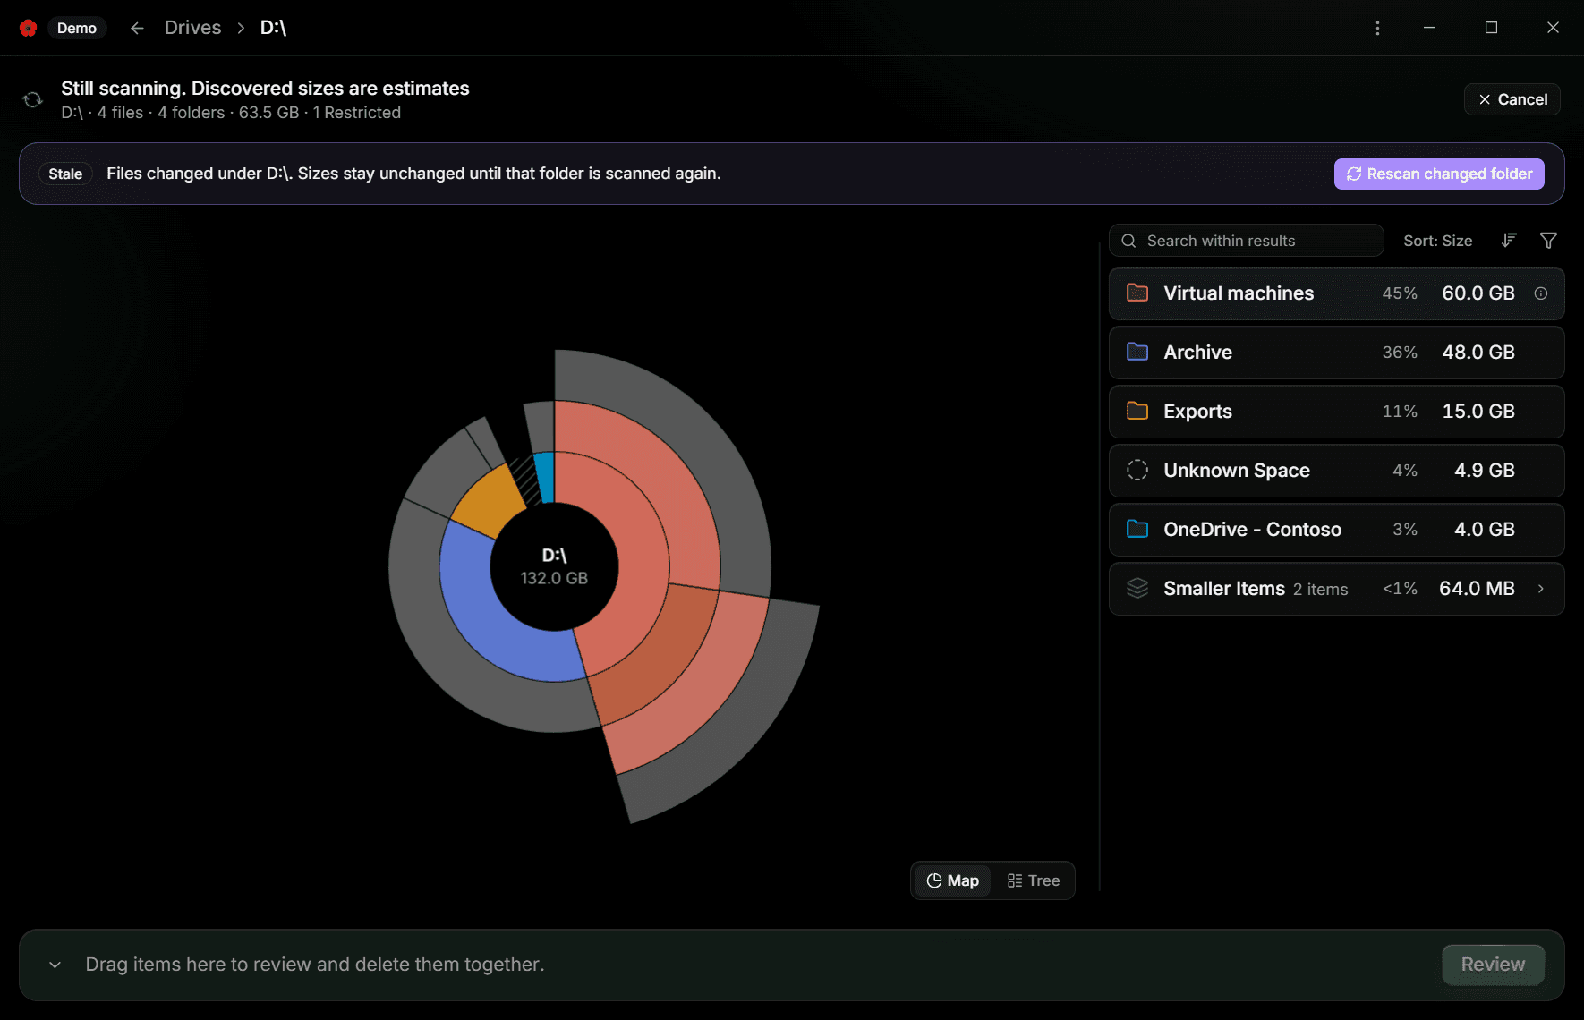Navigate to Drives in the breadcrumb
The width and height of the screenshot is (1584, 1020).
coord(192,28)
